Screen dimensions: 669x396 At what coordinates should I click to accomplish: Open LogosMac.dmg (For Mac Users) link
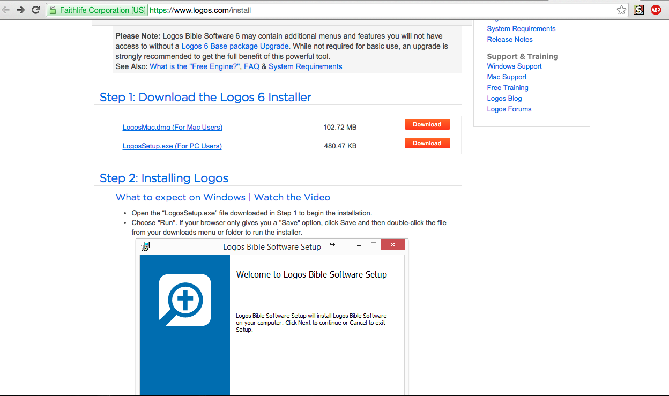[172, 127]
